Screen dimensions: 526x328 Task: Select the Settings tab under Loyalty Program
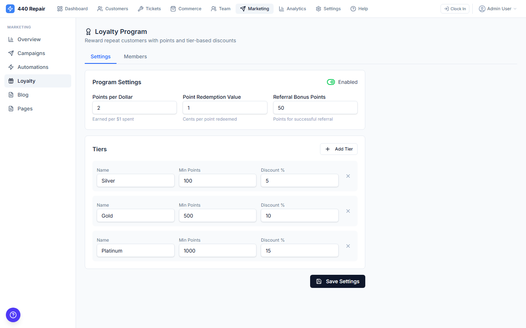100,56
